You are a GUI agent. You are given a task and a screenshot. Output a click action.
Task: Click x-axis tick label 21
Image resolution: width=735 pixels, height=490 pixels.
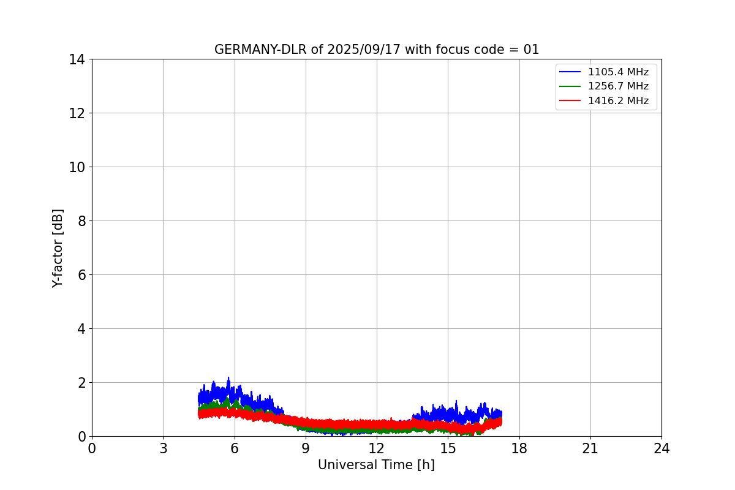(590, 448)
